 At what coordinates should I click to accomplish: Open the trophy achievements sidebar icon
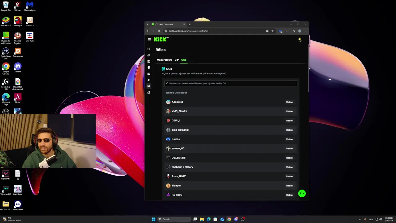pos(149,68)
